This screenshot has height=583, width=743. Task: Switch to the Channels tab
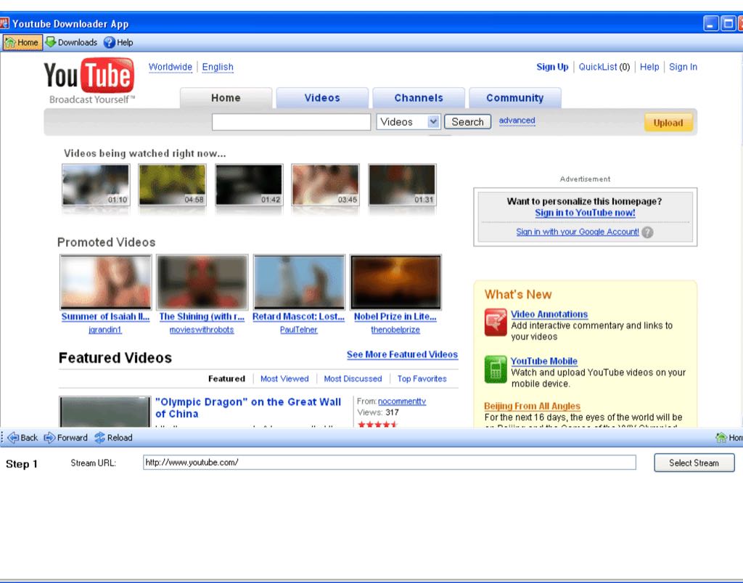419,97
